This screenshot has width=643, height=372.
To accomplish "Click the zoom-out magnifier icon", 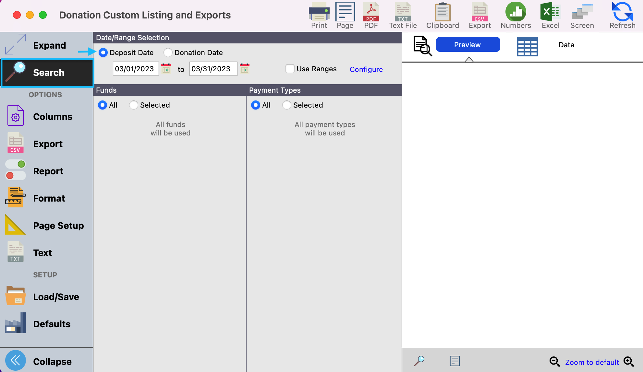I will 554,362.
